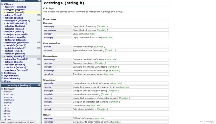Viewport: 216px width, 124px height.
Task: Open the memcpy function link
Action: point(49,26)
